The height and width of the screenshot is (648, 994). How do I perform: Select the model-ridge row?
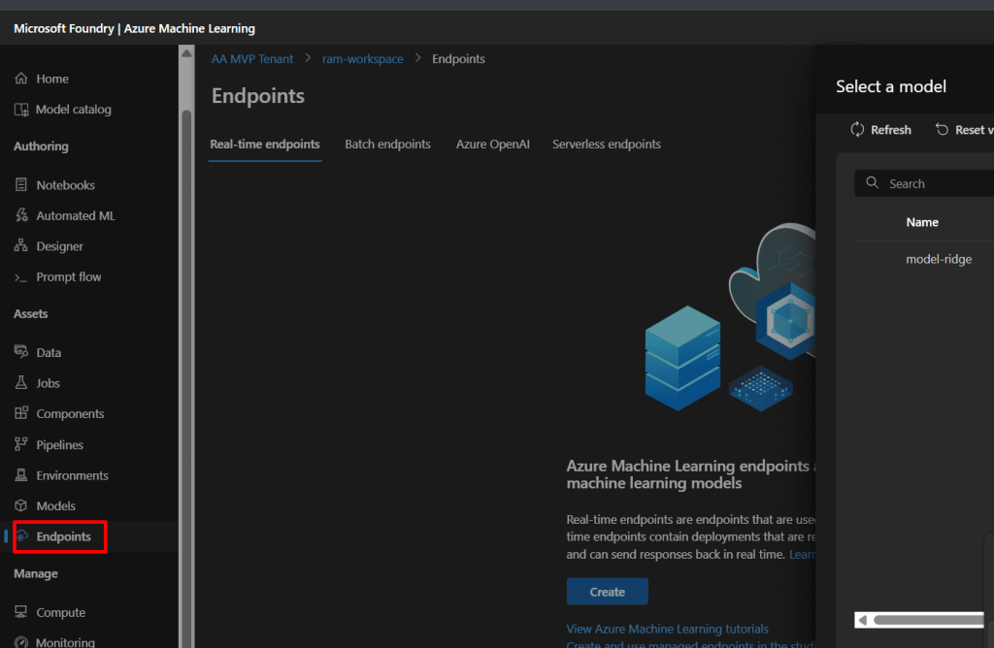(938, 259)
